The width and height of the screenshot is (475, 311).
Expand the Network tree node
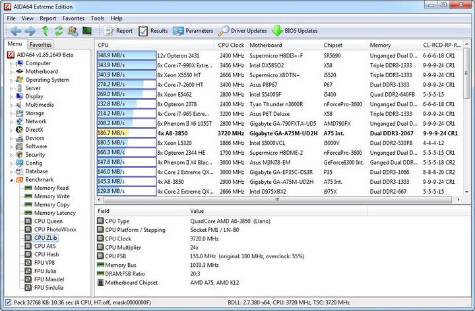11,122
